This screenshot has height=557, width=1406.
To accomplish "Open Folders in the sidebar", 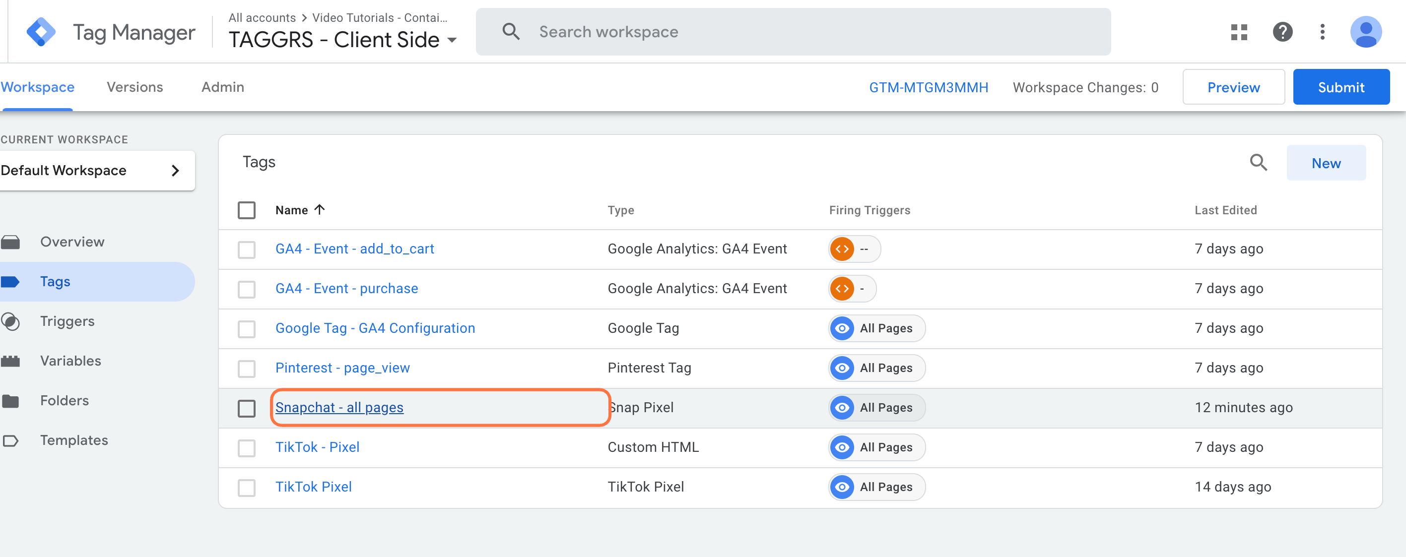I will pos(65,400).
